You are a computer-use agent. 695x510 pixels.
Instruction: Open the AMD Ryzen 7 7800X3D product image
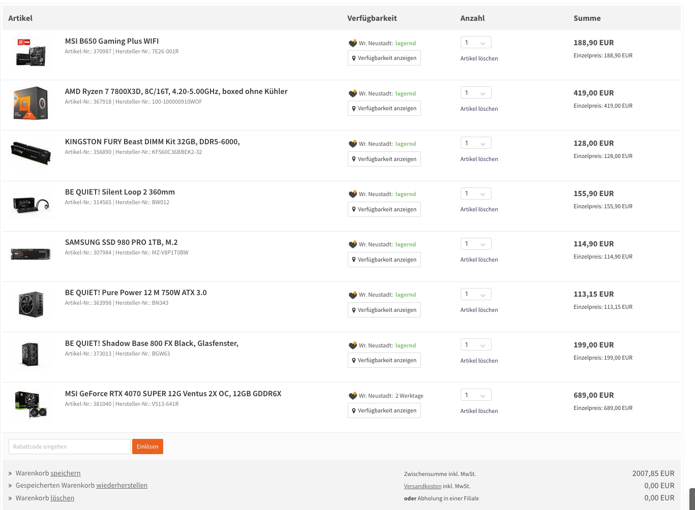pos(31,103)
